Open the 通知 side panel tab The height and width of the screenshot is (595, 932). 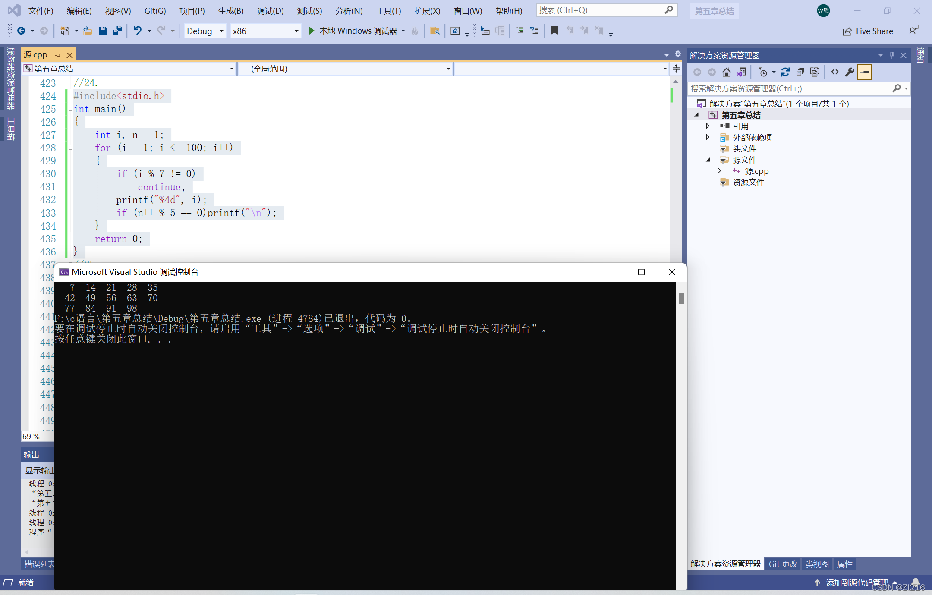(x=919, y=55)
